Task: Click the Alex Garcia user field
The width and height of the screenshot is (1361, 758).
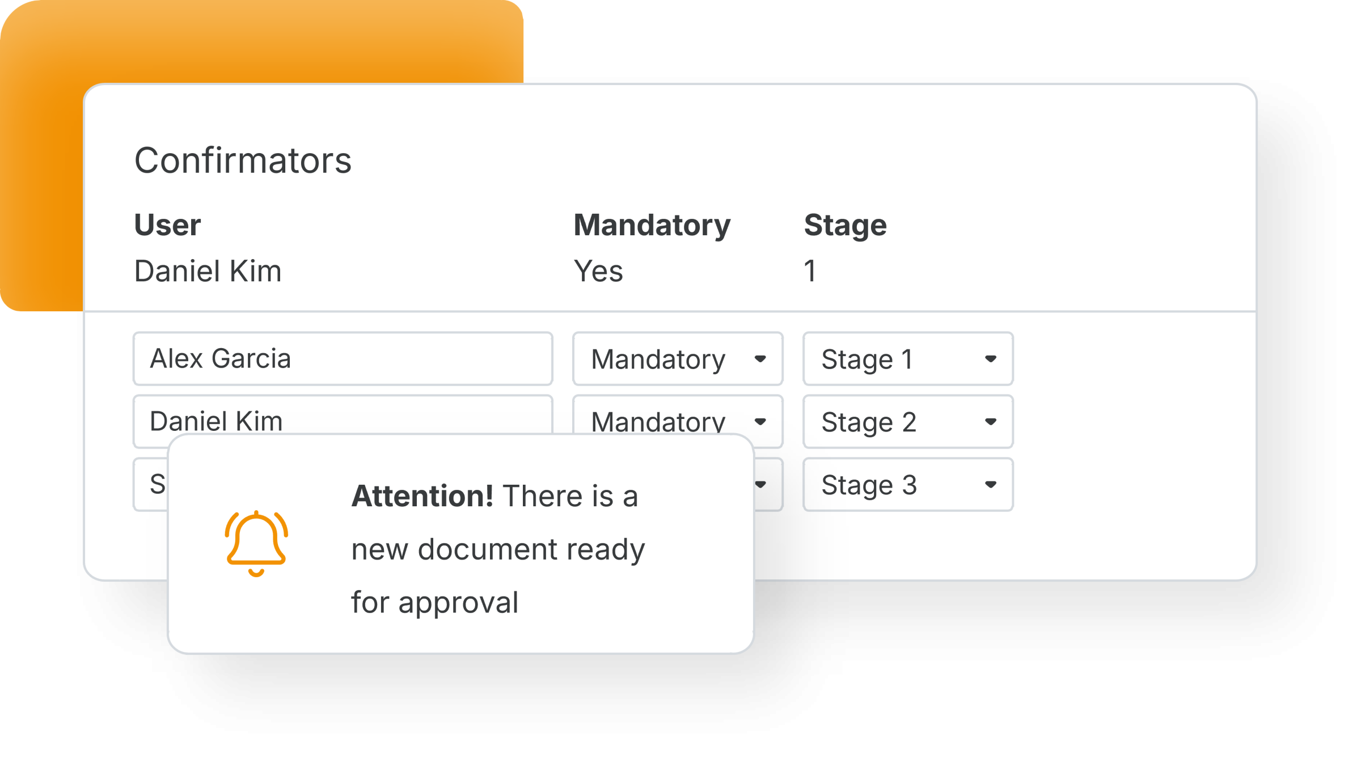Action: 343,359
